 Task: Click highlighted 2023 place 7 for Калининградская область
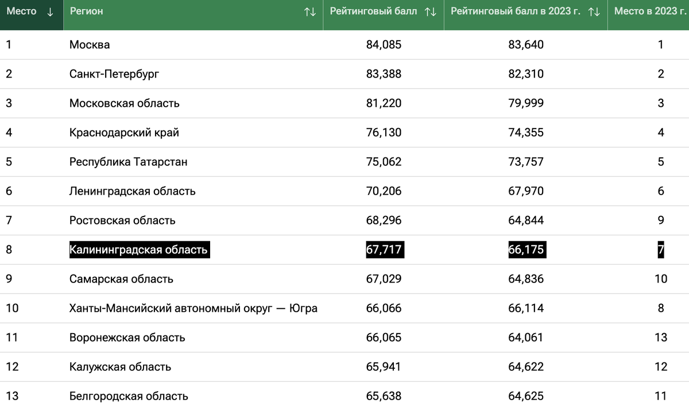click(x=661, y=250)
